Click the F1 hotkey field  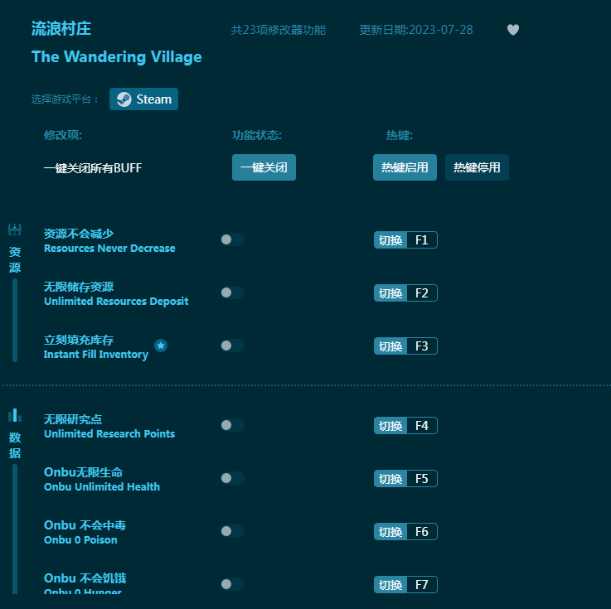click(x=422, y=239)
